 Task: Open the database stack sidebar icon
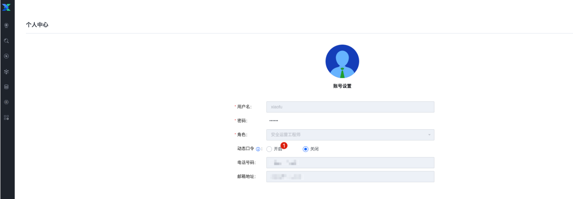(6, 87)
